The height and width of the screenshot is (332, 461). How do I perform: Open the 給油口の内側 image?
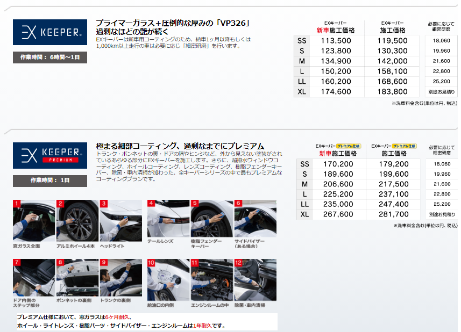[x=168, y=279]
